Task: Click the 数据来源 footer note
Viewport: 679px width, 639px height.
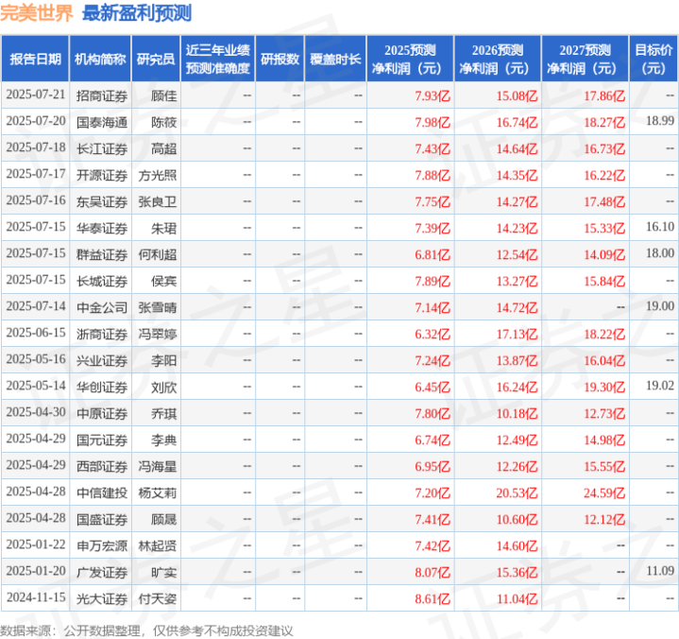Action: coord(146,630)
